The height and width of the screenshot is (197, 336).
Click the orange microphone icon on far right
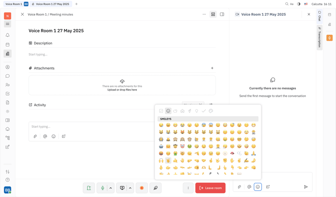(330, 38)
